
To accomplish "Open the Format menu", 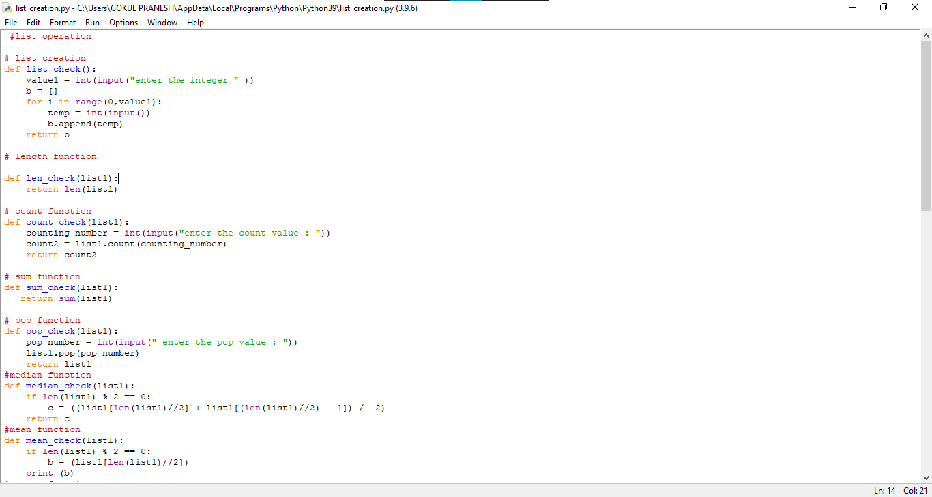I will (x=63, y=23).
